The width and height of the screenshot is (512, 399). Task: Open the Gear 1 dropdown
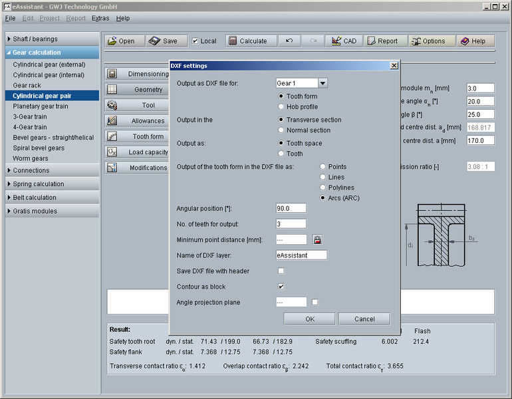tap(322, 83)
